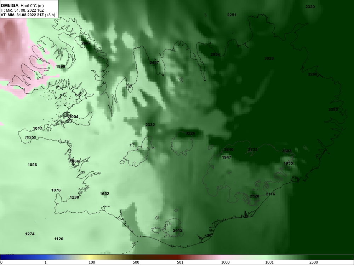Select the 1274 height label
The image size is (354, 265).
(x=30, y=234)
